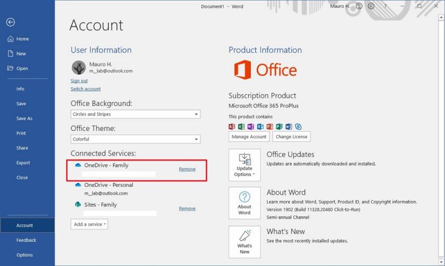Click the Excel product icon
The width and height of the screenshot is (445, 266).
point(241,127)
